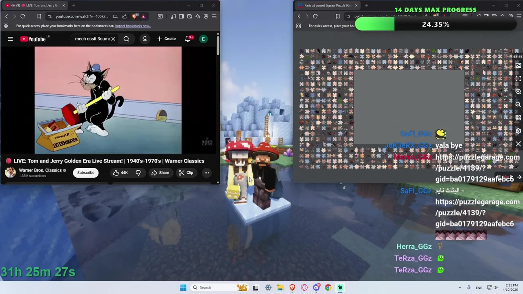Click the YouTube page vertical scrollbar

click(x=218, y=46)
